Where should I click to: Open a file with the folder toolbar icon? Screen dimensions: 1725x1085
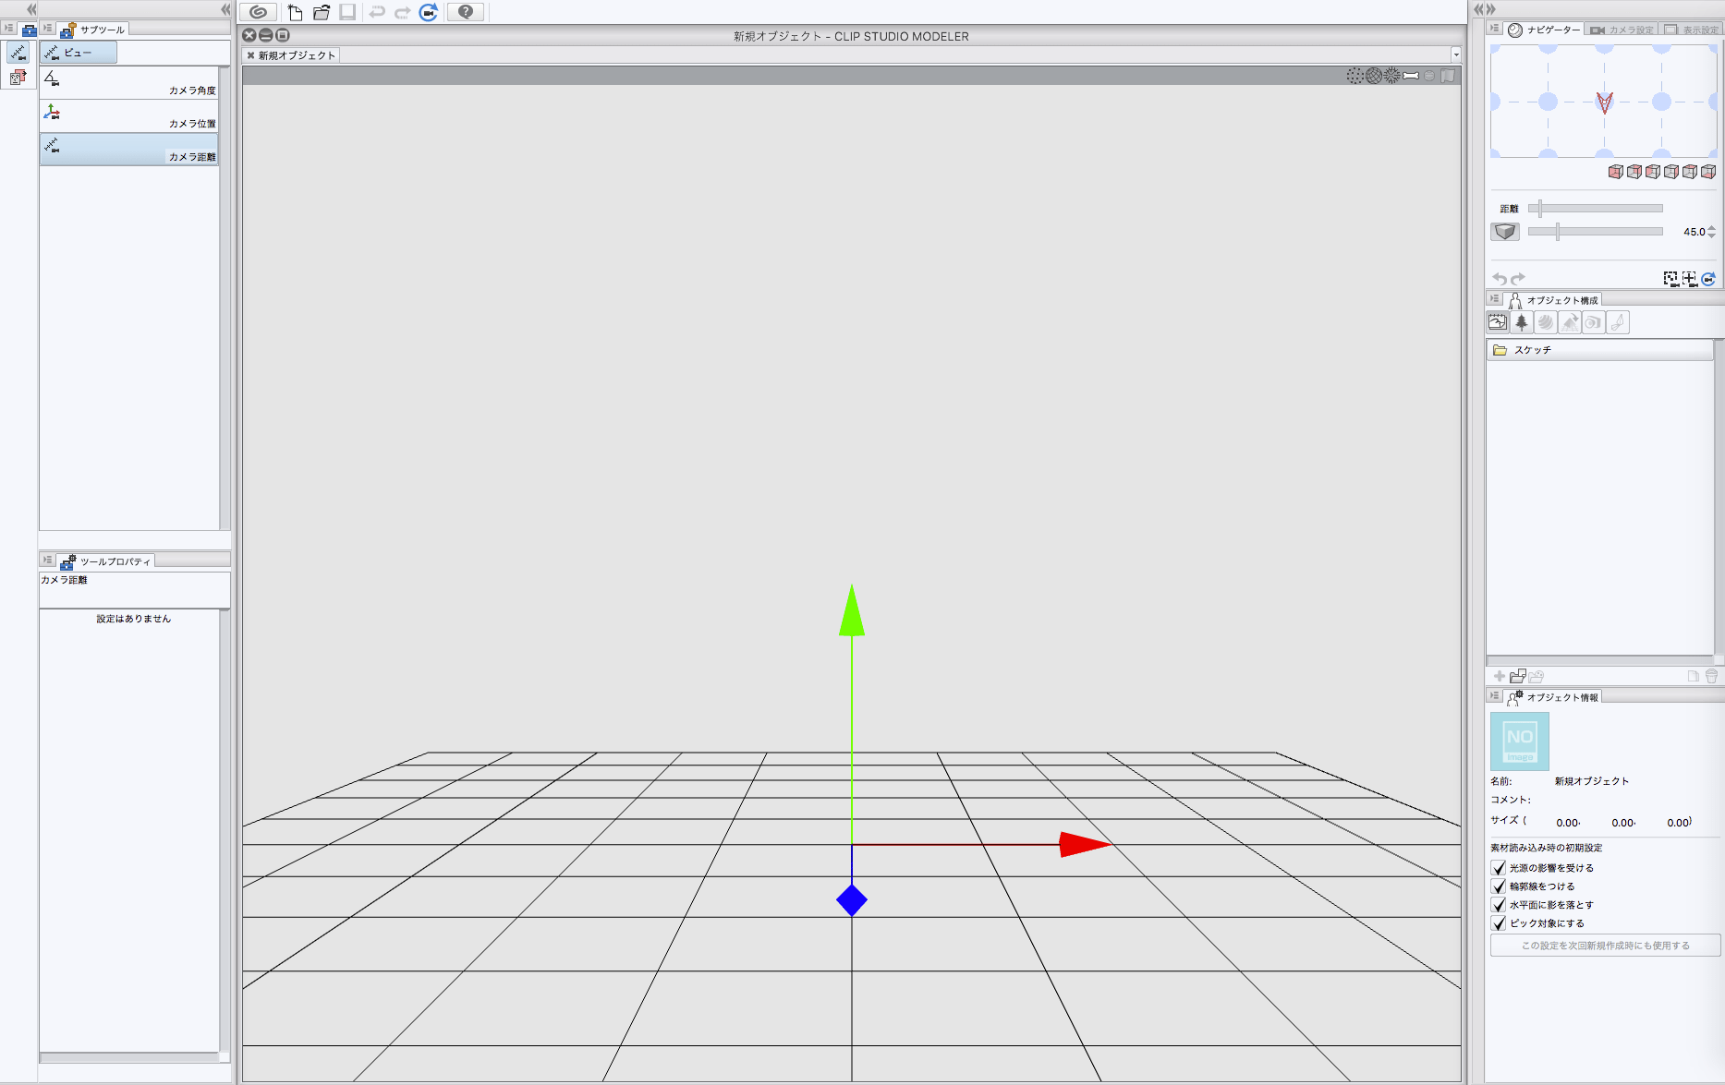point(322,12)
